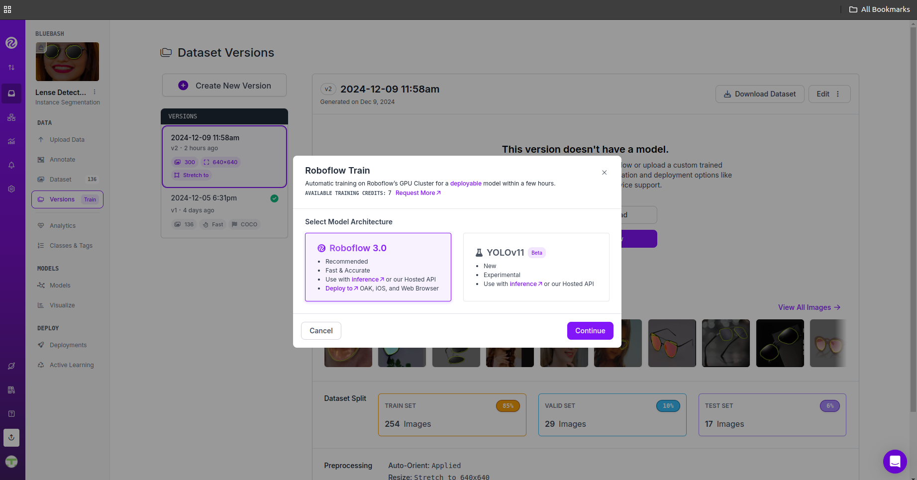Open Analytics in the sidebar
The image size is (917, 480).
67,226
